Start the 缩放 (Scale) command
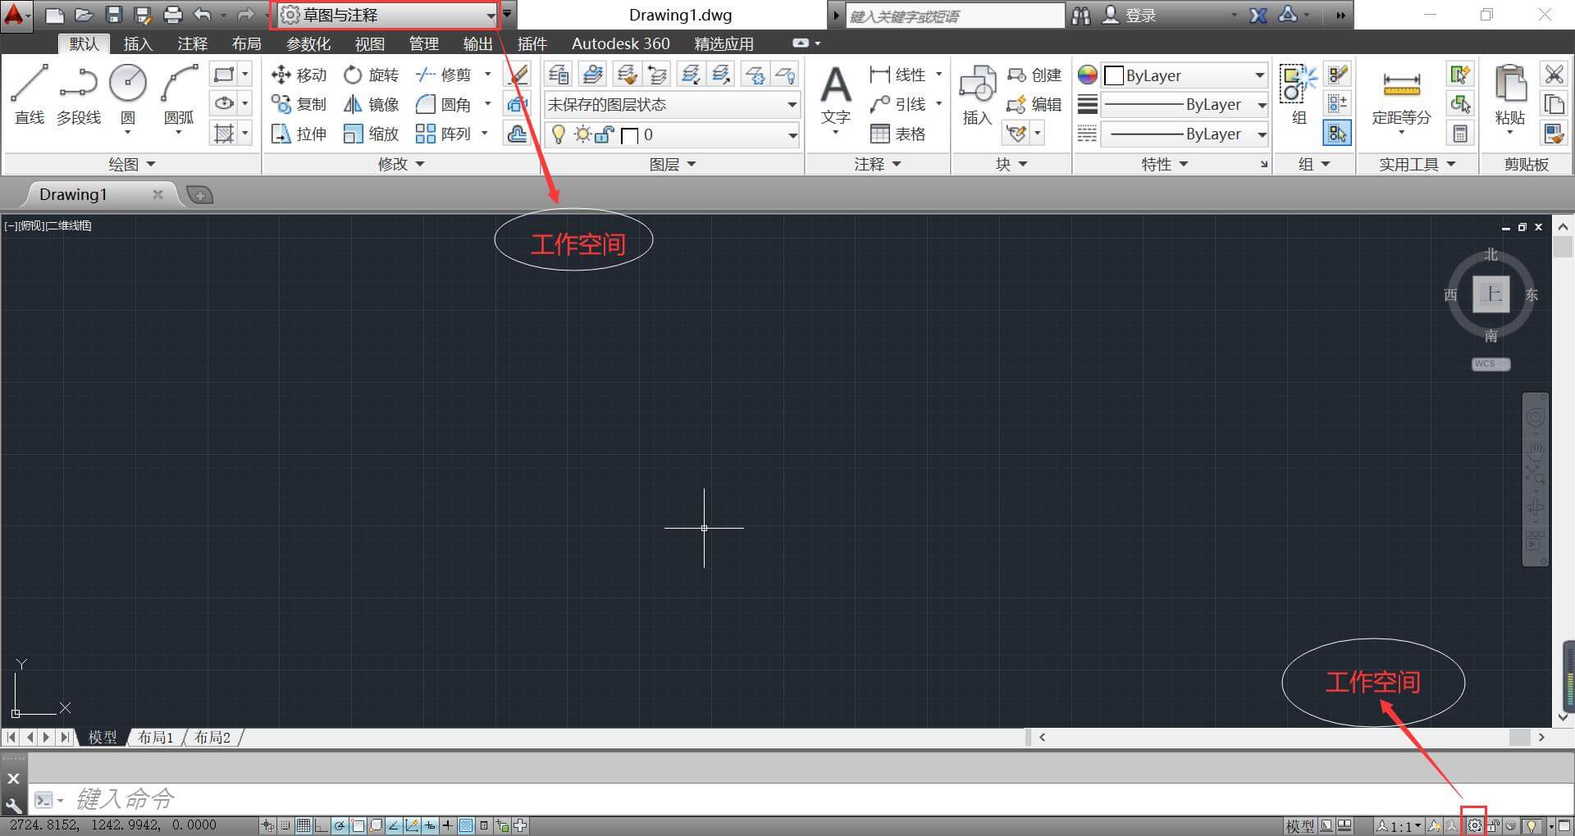 tap(372, 134)
